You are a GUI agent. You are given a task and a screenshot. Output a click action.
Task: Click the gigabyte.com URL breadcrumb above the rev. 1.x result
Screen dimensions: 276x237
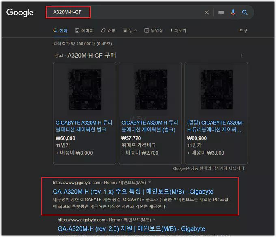[99, 183]
